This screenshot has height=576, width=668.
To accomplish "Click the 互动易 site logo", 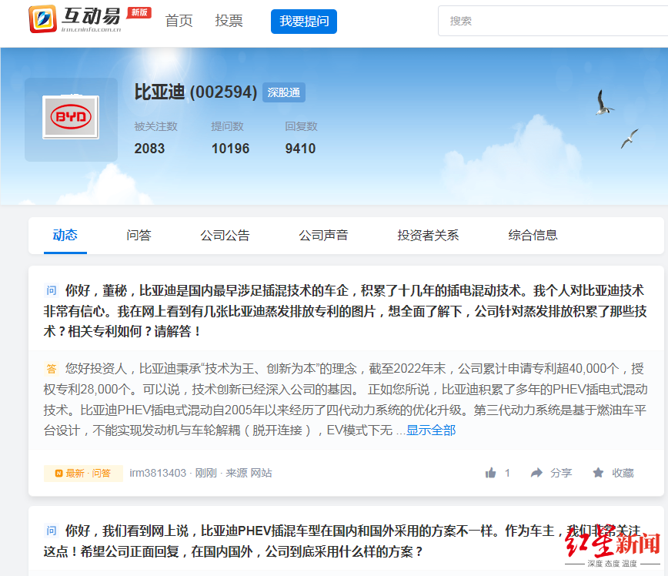I will tap(75, 19).
